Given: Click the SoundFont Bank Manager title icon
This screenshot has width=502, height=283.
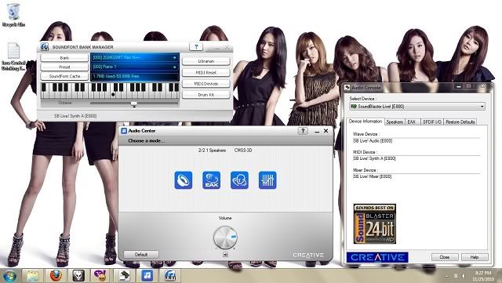Looking at the screenshot, I should tap(45, 47).
